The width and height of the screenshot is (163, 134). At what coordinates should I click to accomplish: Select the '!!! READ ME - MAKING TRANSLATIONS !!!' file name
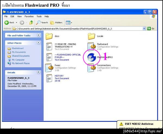pos(65,45)
